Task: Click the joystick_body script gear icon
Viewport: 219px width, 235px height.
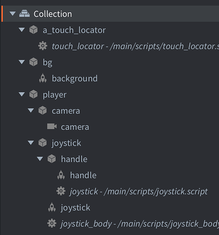Action: coord(52,223)
